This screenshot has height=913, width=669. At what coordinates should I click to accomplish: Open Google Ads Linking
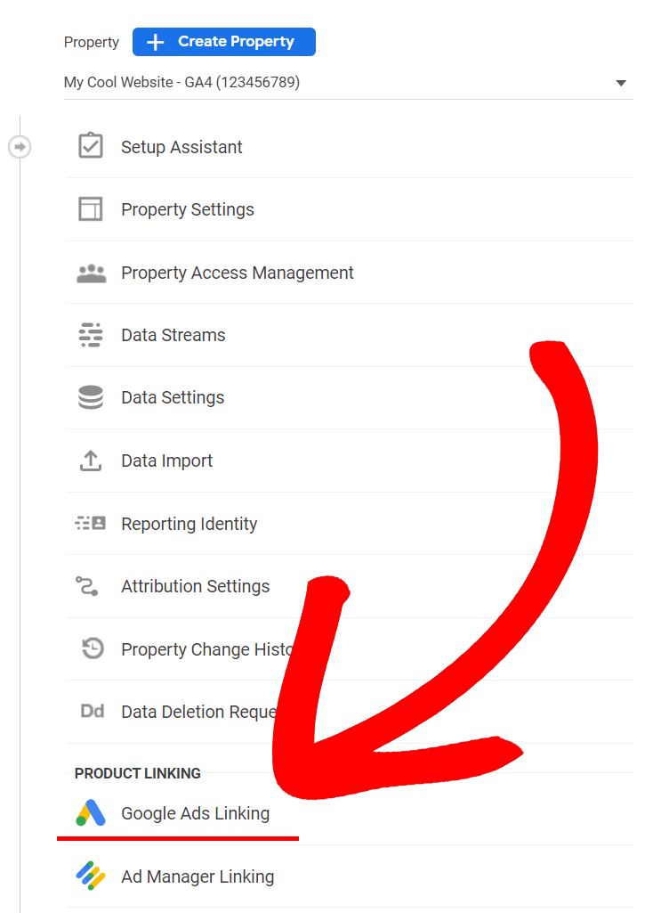click(x=195, y=813)
